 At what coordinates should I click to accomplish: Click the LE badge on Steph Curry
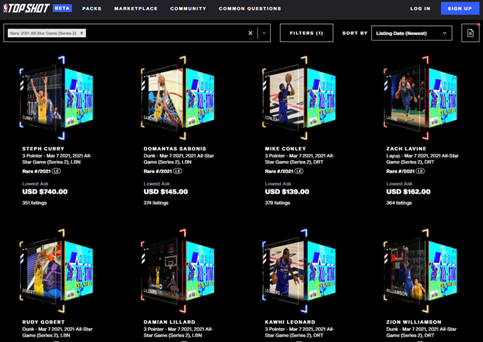[56, 171]
